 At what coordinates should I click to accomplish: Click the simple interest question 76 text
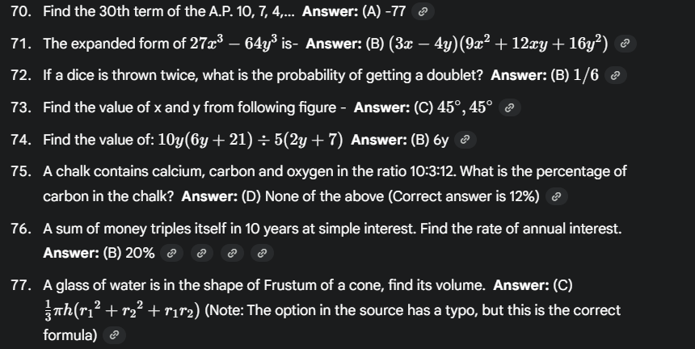pyautogui.click(x=331, y=229)
